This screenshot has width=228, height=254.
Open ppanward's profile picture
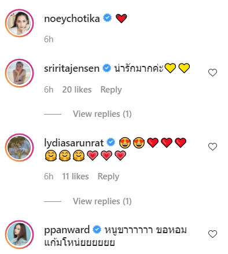coord(19,234)
